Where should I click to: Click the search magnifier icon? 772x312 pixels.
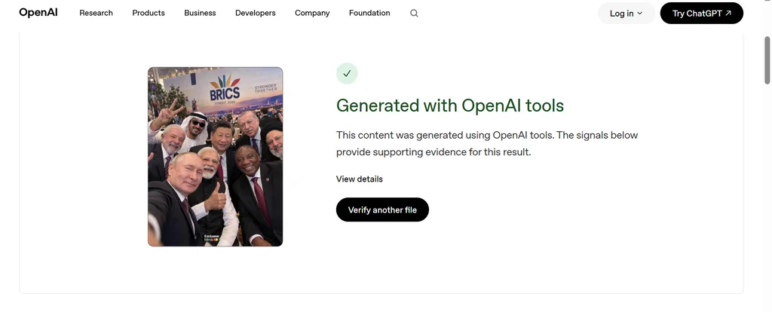(414, 14)
